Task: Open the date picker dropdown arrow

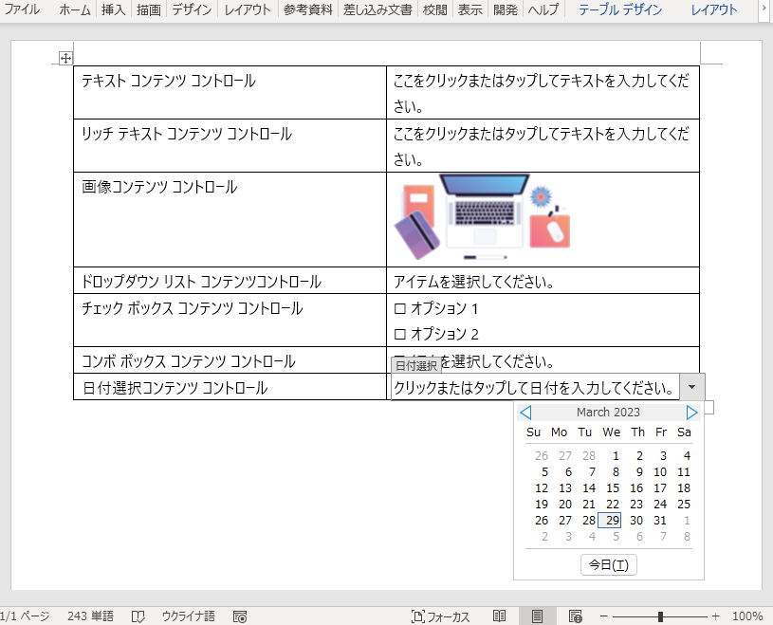Action: [692, 387]
